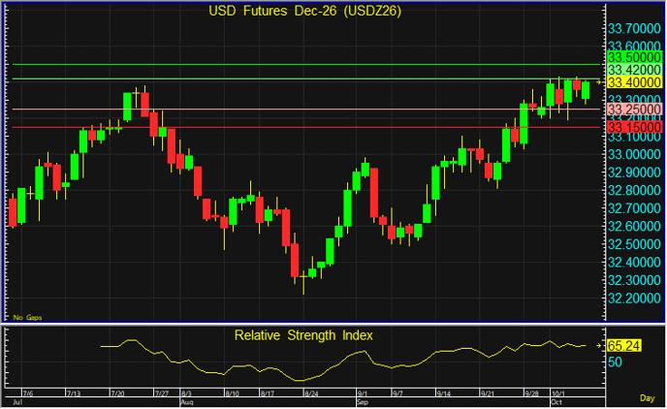Image resolution: width=667 pixels, height=409 pixels.
Task: Select the green horizontal line at 33.50000
Action: point(306,64)
